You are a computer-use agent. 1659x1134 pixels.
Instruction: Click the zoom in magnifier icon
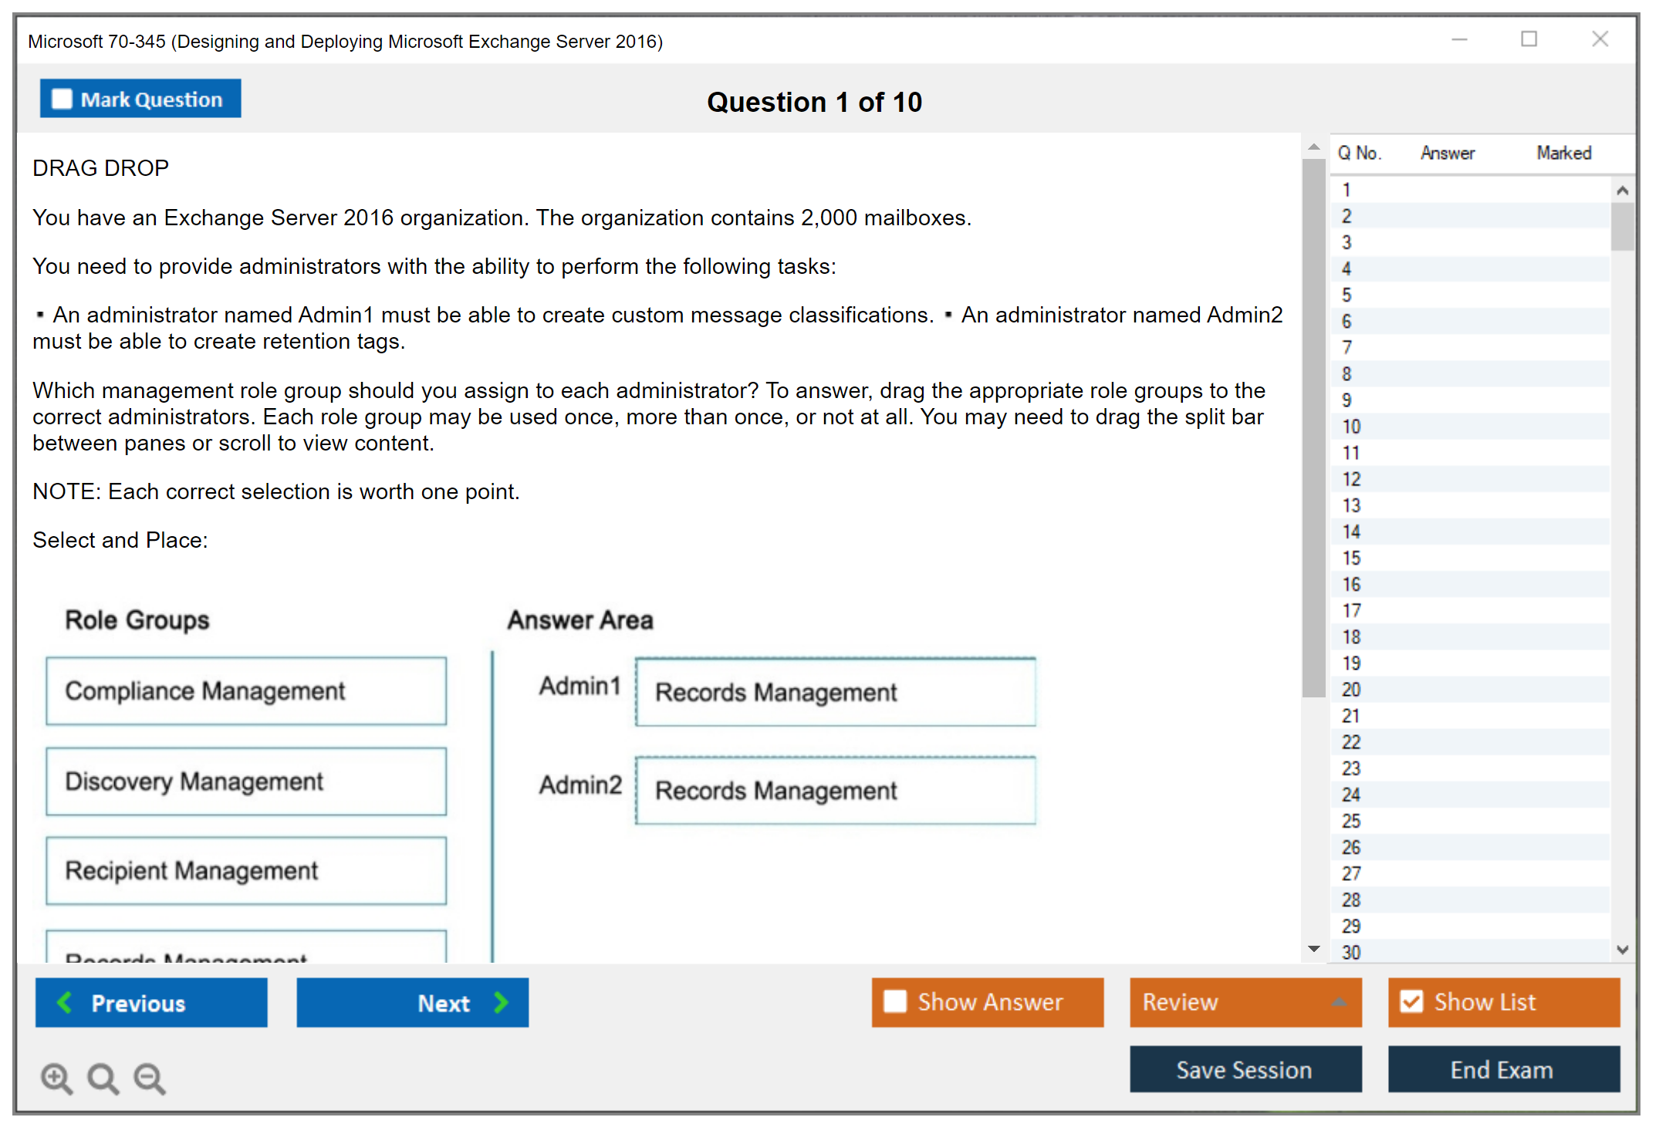coord(56,1078)
